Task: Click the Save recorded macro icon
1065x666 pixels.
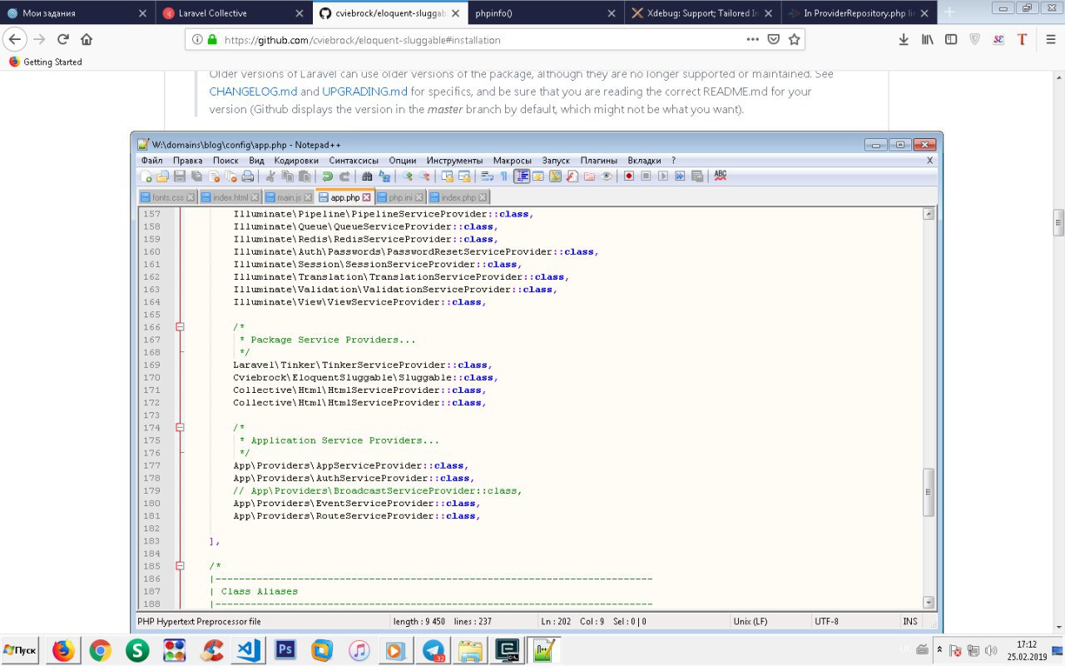Action: click(x=696, y=176)
